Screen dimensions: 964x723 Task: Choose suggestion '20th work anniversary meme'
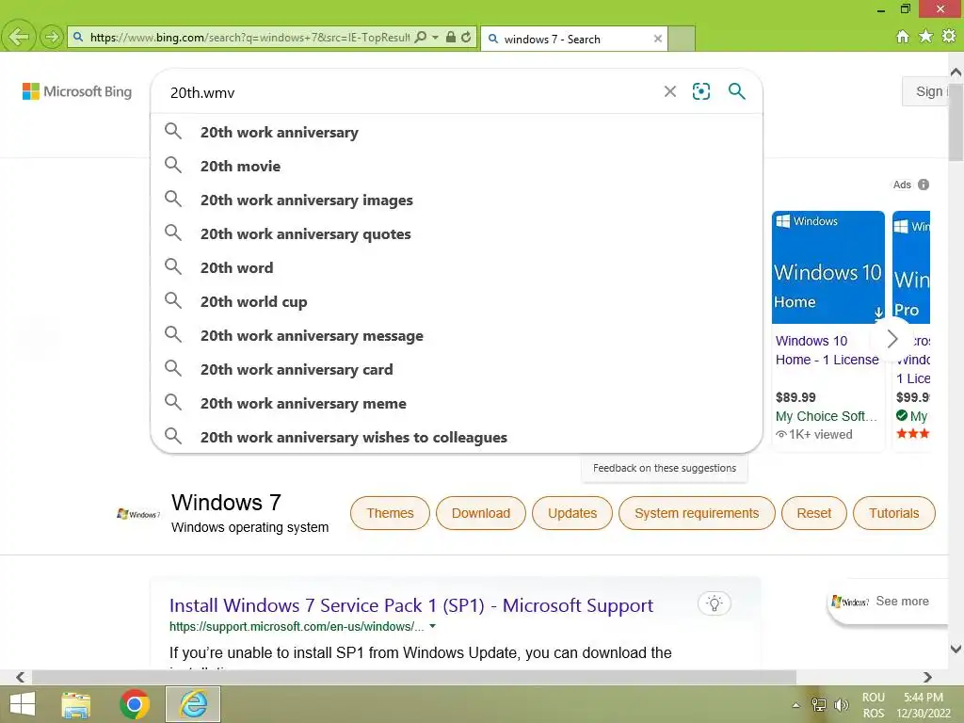(457, 403)
